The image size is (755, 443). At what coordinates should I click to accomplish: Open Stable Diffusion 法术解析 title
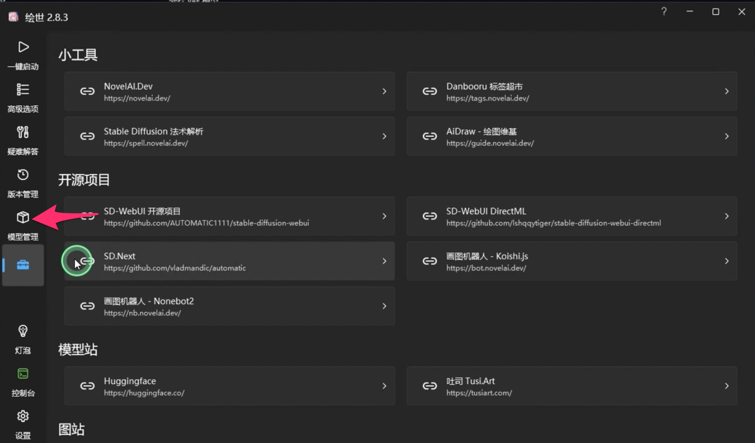click(x=154, y=132)
